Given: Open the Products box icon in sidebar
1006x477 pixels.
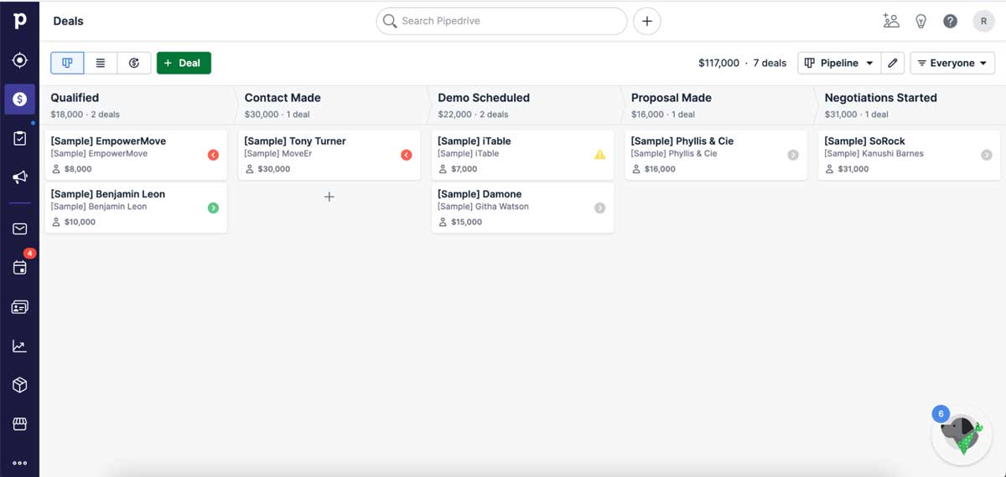Looking at the screenshot, I should [19, 385].
